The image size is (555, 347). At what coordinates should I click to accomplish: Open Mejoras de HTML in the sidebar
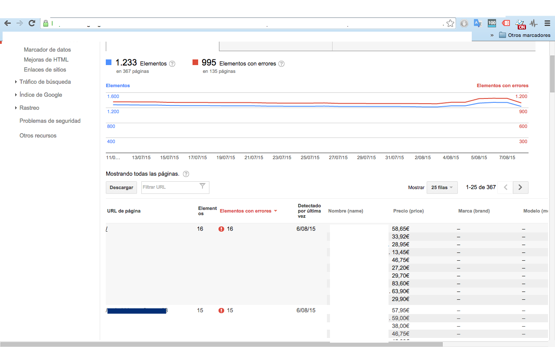[x=46, y=60]
